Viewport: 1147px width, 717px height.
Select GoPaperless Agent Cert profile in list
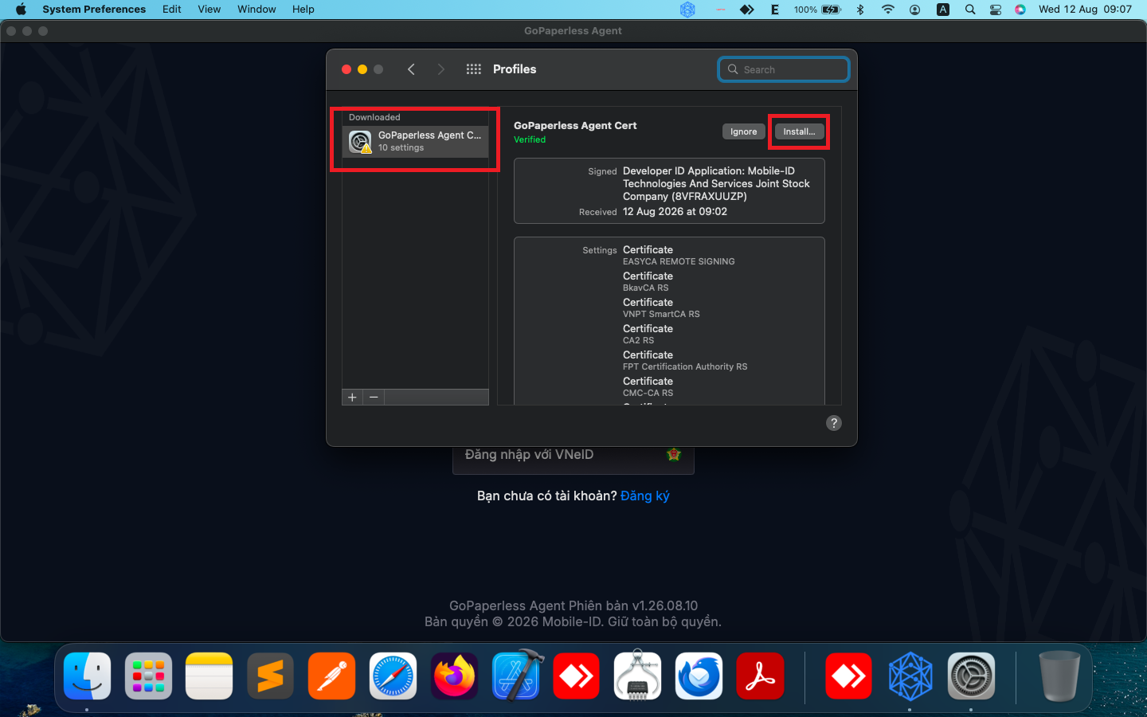415,141
